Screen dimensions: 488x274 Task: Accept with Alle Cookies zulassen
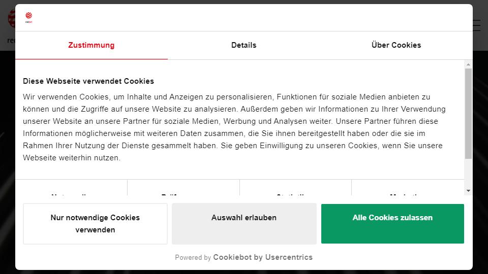tap(392, 224)
